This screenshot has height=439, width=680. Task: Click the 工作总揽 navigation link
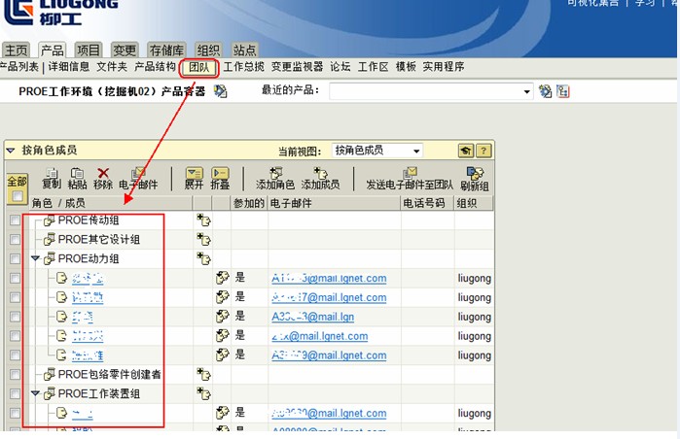pyautogui.click(x=243, y=67)
